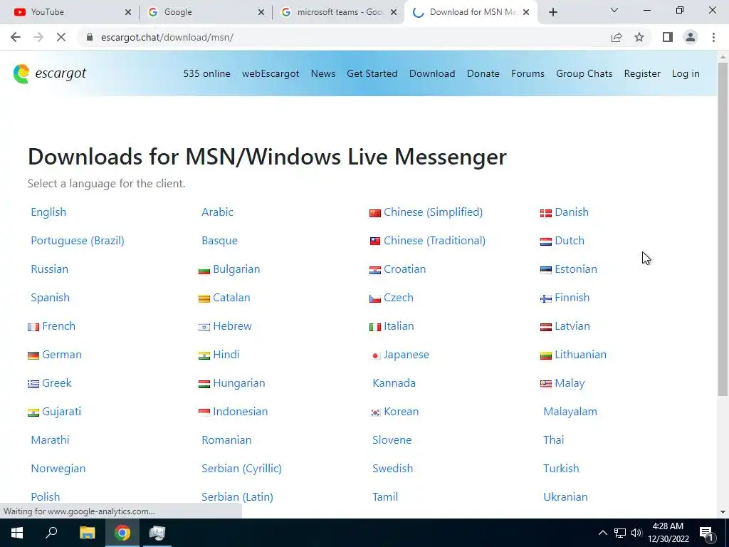This screenshot has width=729, height=547.
Task: Click the Malay flag icon
Action: [546, 384]
